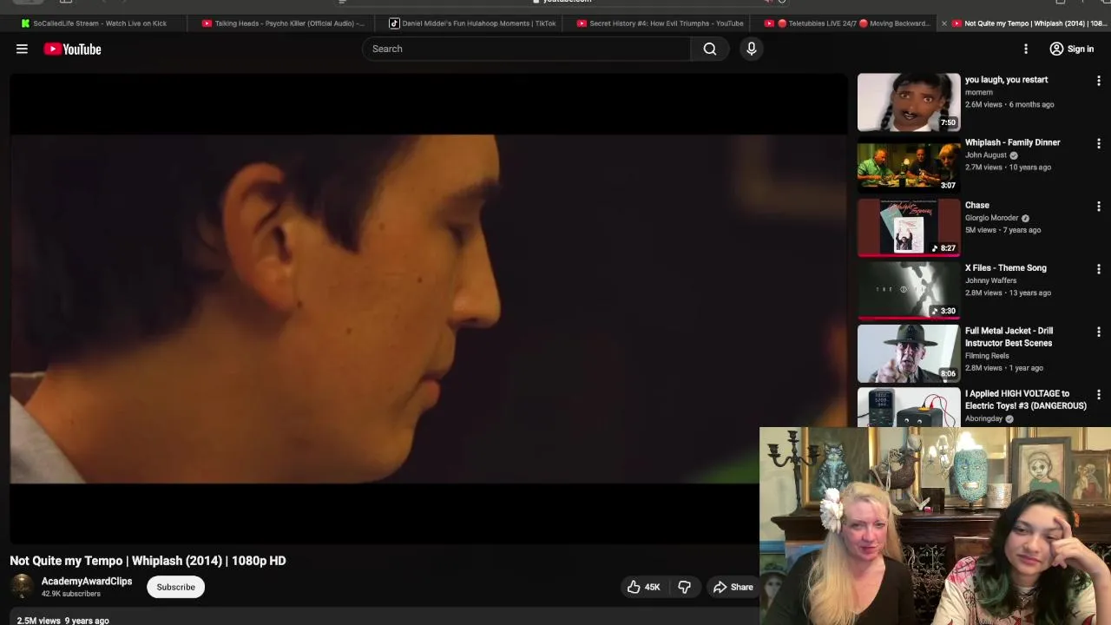Click 'X Files - Theme Song' title link
The image size is (1111, 625).
[1006, 268]
